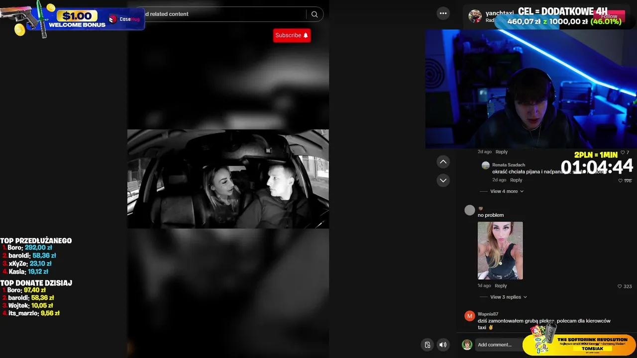Click the search magnifier icon
Screen dimensions: 637x358
pyautogui.click(x=315, y=14)
